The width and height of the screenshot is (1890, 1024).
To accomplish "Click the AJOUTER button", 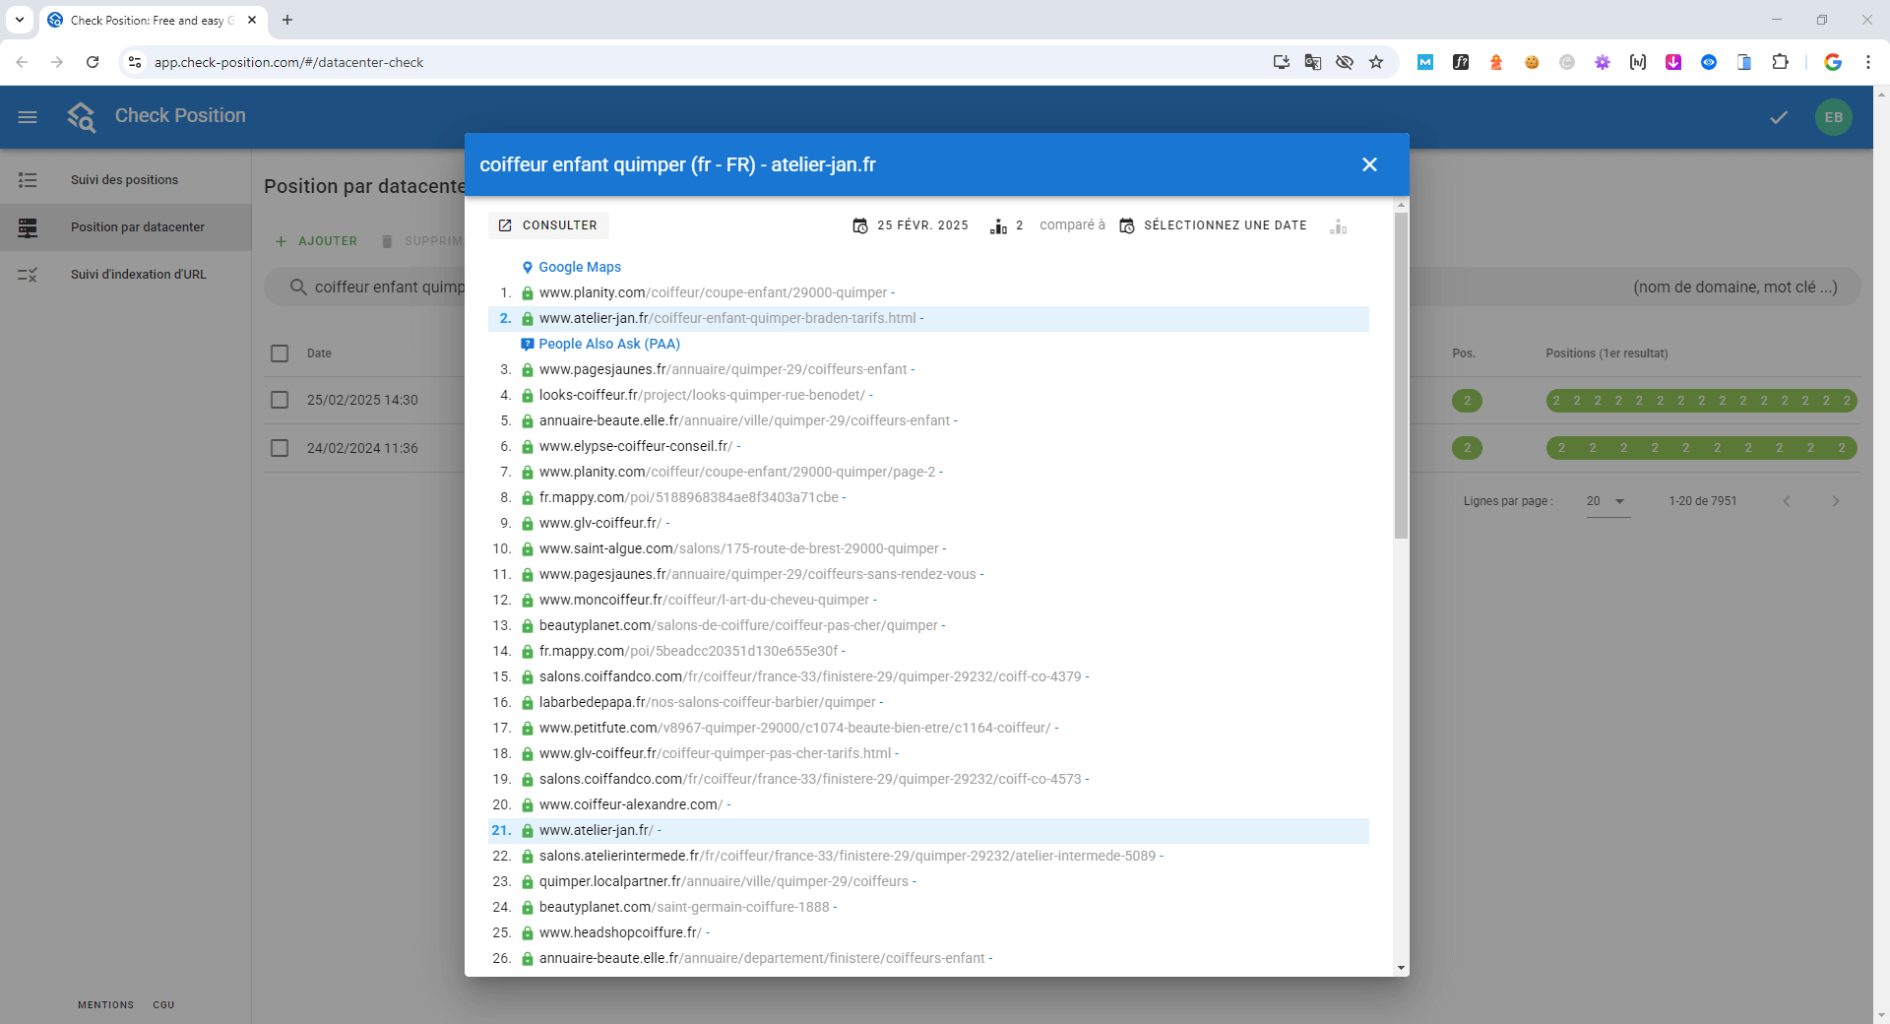I will 316,241.
